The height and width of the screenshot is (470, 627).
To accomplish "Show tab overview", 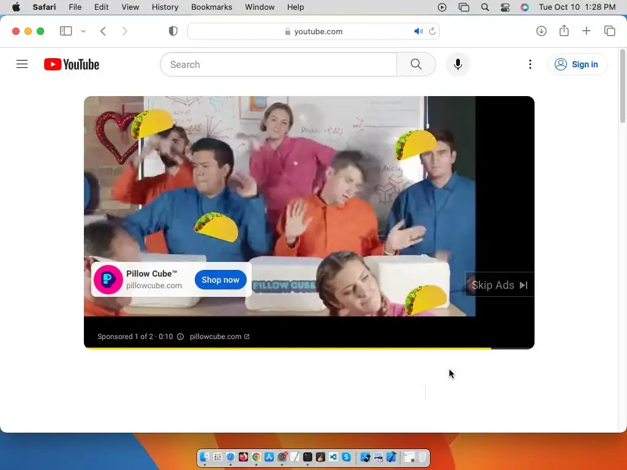I will tap(609, 31).
